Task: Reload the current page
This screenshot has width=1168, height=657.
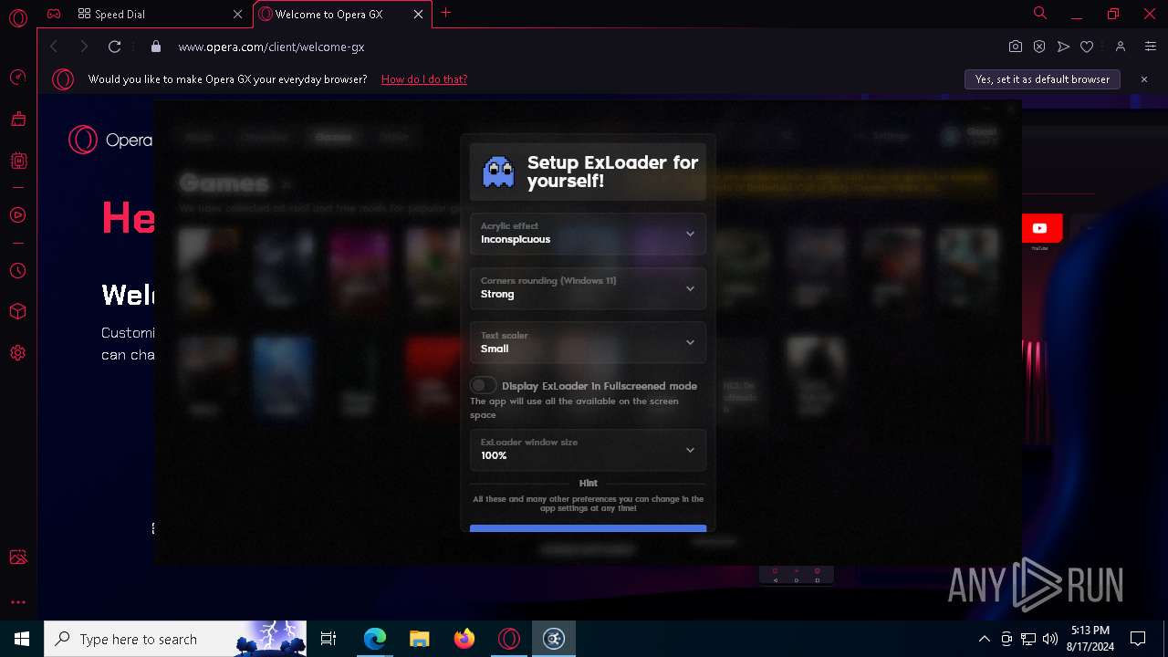Action: click(114, 47)
